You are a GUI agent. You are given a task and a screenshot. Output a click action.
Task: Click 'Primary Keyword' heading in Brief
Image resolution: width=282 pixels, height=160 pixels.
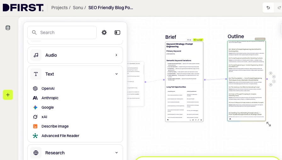[174, 51]
